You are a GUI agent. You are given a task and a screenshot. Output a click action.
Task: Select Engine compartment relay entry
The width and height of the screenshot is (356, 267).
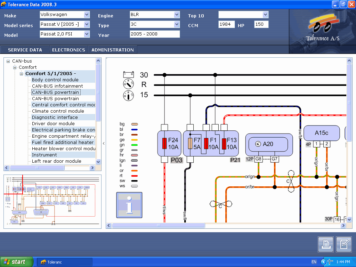pyautogui.click(x=64, y=136)
